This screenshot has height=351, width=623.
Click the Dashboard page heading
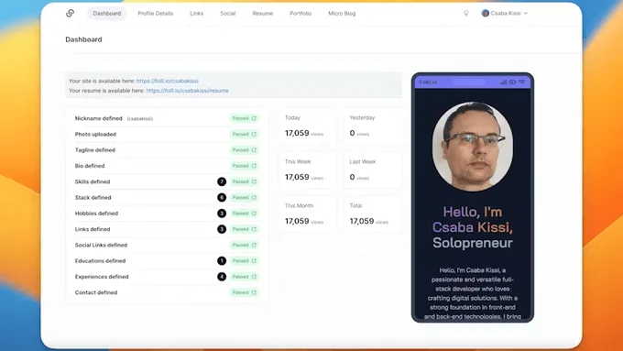coord(83,39)
